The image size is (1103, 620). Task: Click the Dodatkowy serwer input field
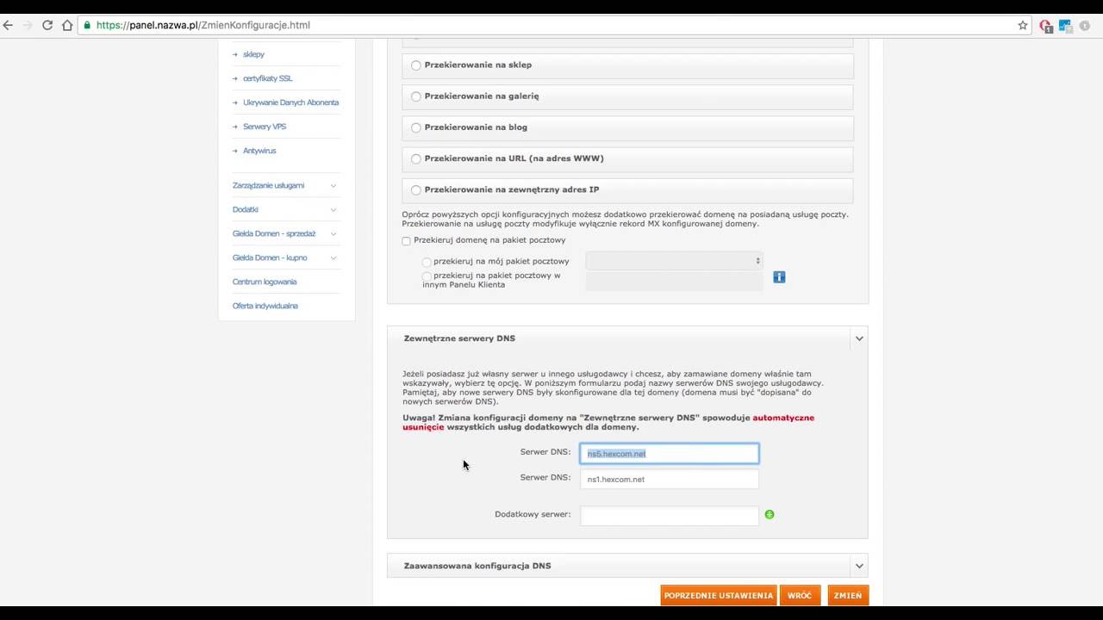click(x=669, y=515)
